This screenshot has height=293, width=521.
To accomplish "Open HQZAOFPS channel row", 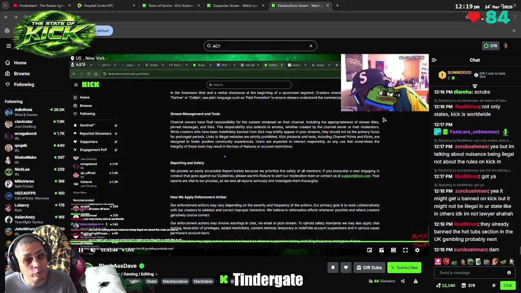I will click(x=35, y=195).
